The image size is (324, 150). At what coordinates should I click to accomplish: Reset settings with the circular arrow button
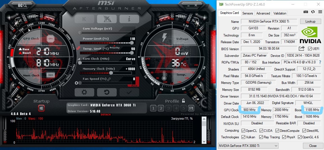107,92
